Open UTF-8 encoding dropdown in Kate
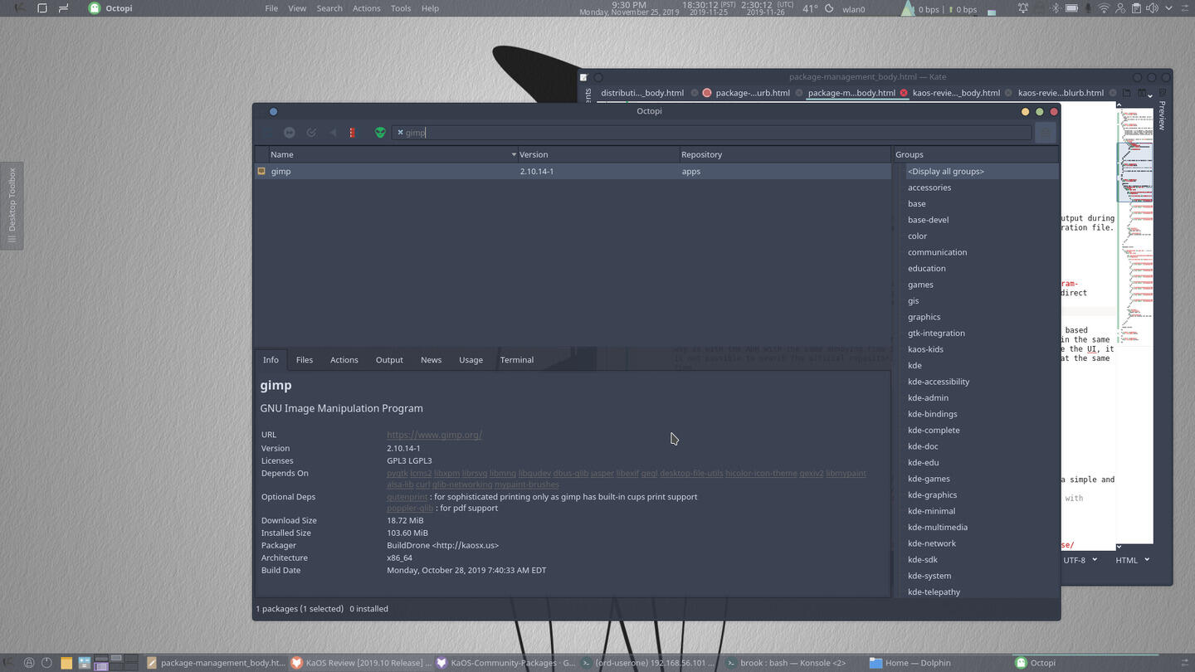 pyautogui.click(x=1080, y=560)
